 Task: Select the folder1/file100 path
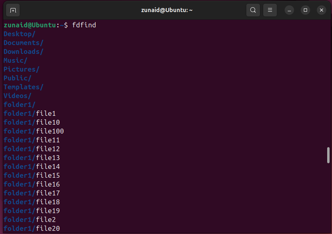(33, 131)
